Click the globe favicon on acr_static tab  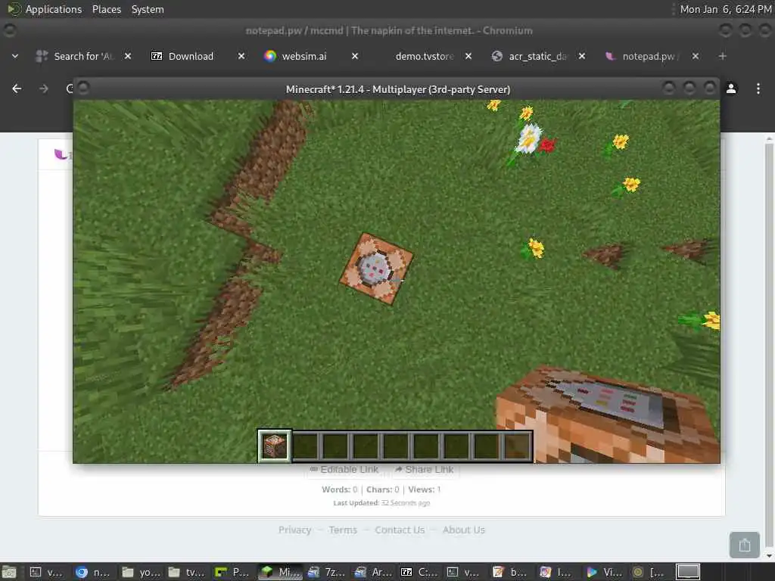click(497, 56)
